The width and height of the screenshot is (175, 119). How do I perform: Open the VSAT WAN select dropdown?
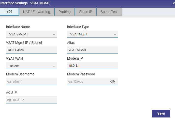31,66
